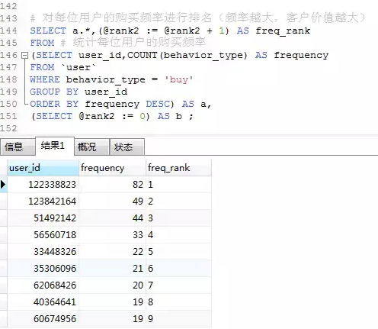This screenshot has width=378, height=329.
Task: Click the user_id column header
Action: pos(43,168)
